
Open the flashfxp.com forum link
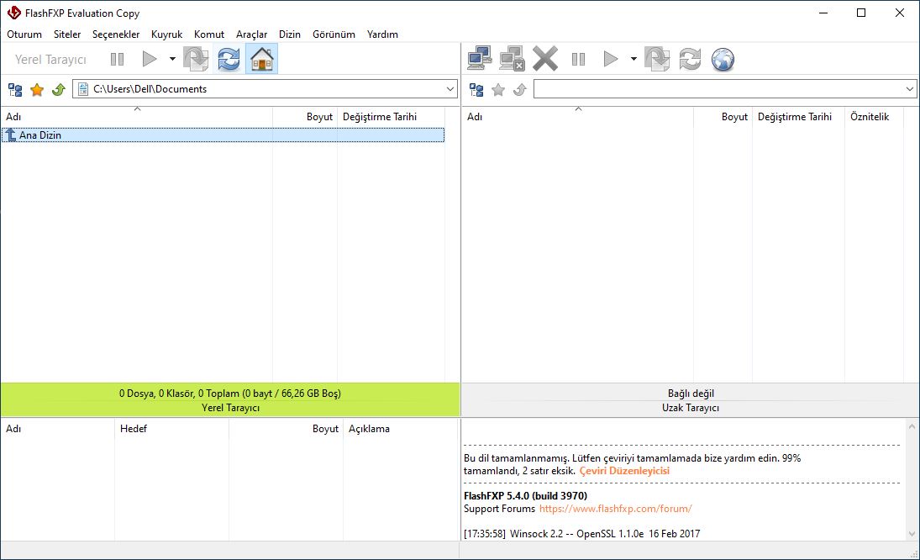click(616, 509)
